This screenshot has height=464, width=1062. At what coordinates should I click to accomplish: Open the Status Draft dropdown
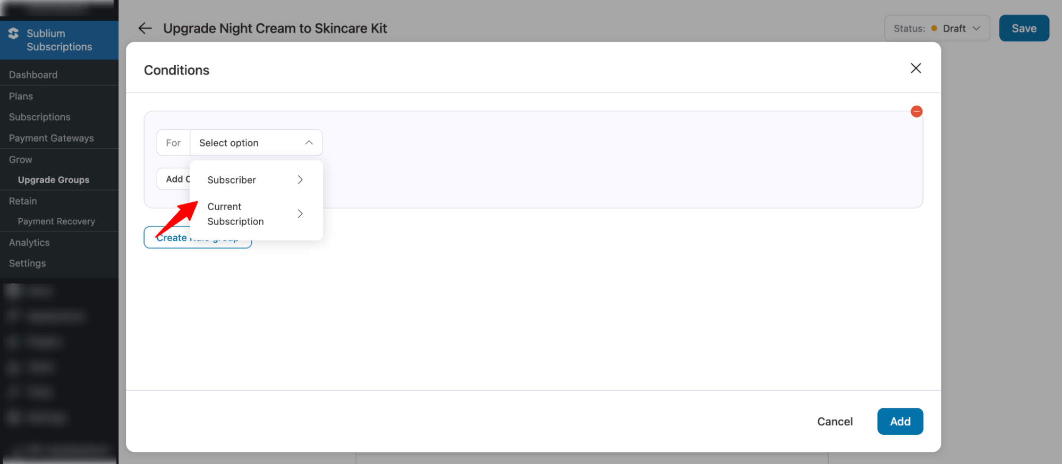point(937,29)
